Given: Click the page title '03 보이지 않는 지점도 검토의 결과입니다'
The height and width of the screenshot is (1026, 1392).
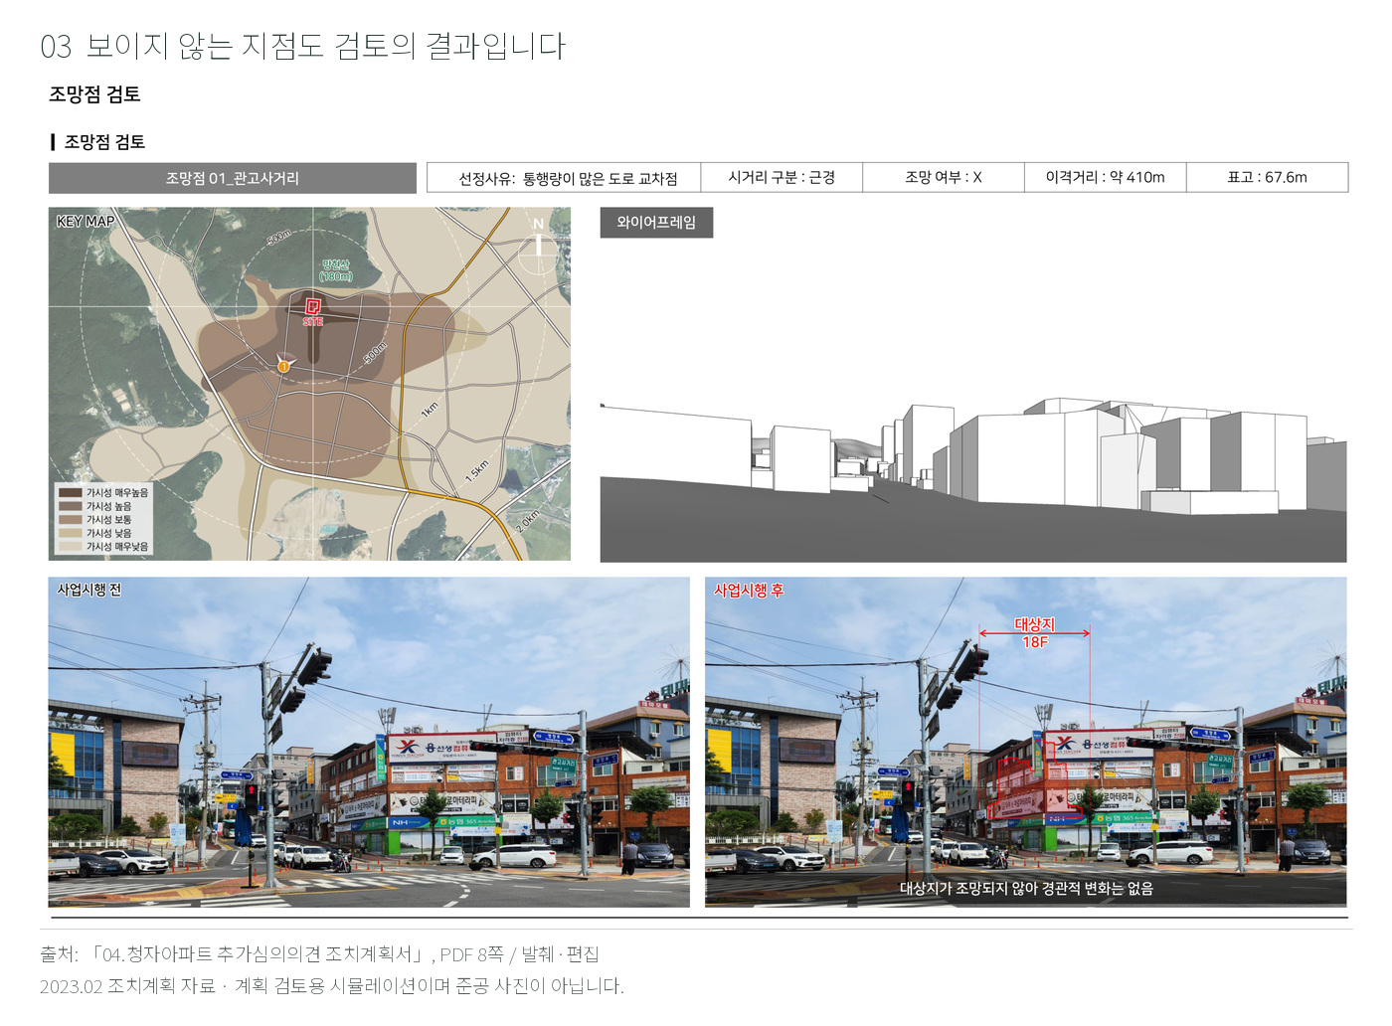Looking at the screenshot, I should coord(303,46).
